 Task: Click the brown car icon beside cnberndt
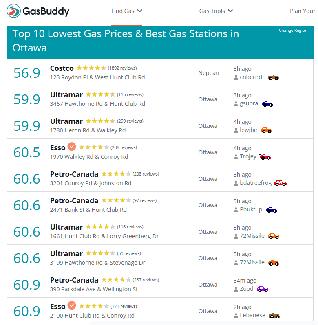[x=273, y=77]
